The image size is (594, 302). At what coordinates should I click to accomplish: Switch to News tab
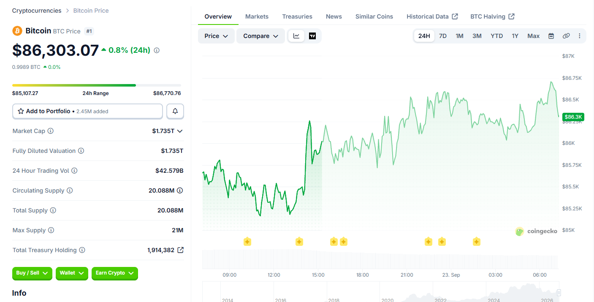(334, 16)
